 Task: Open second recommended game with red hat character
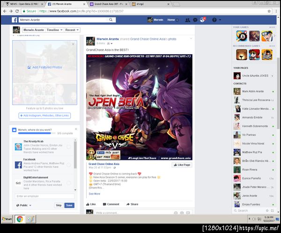click(254, 55)
